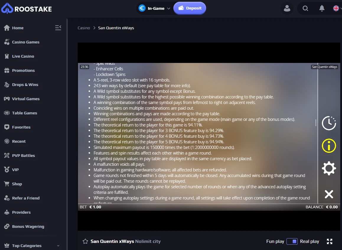Expand Top Categories chevron
The width and height of the screenshot is (342, 250).
(x=58, y=246)
